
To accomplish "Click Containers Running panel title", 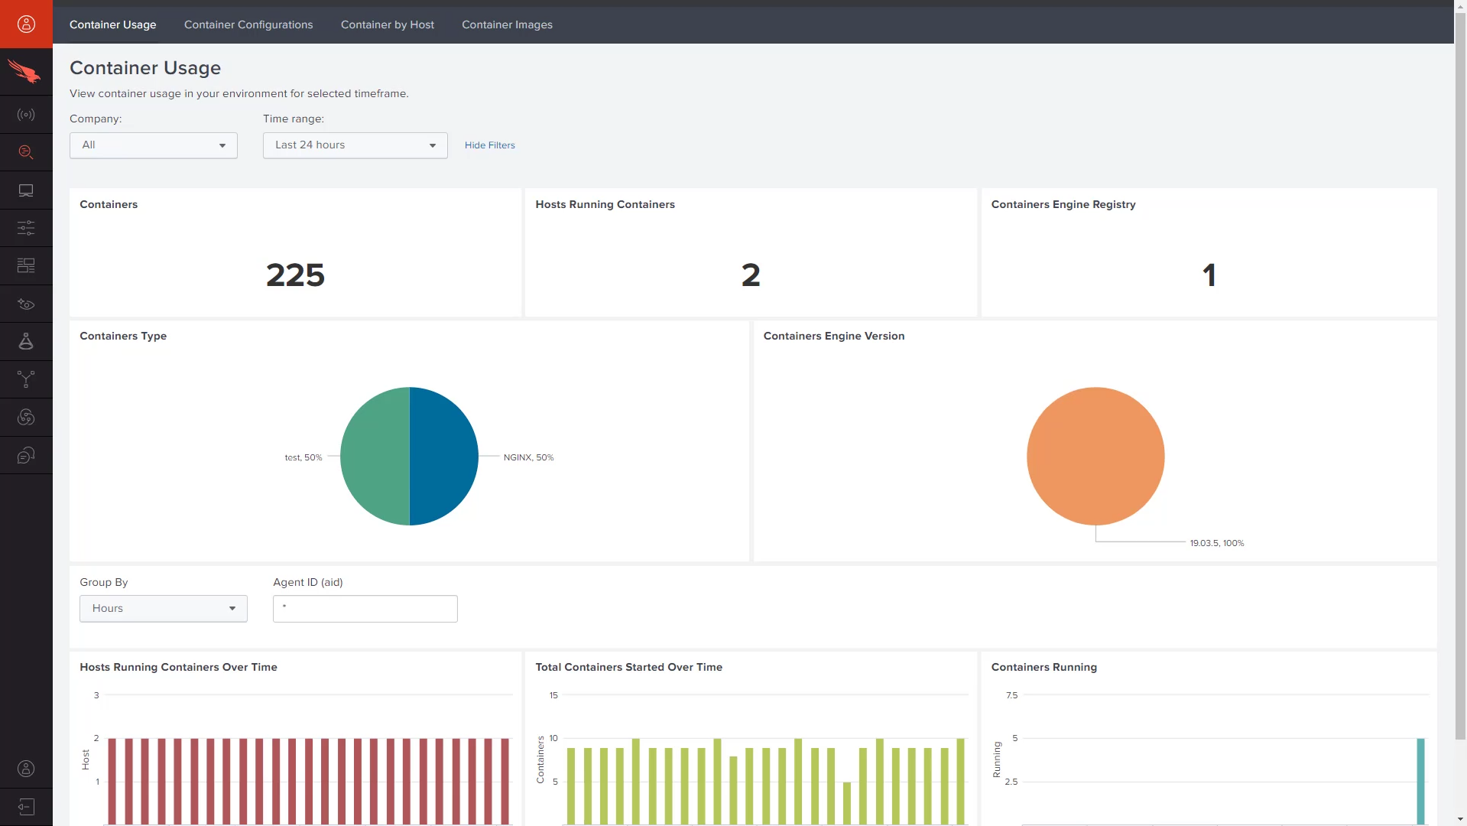I will 1044,667.
